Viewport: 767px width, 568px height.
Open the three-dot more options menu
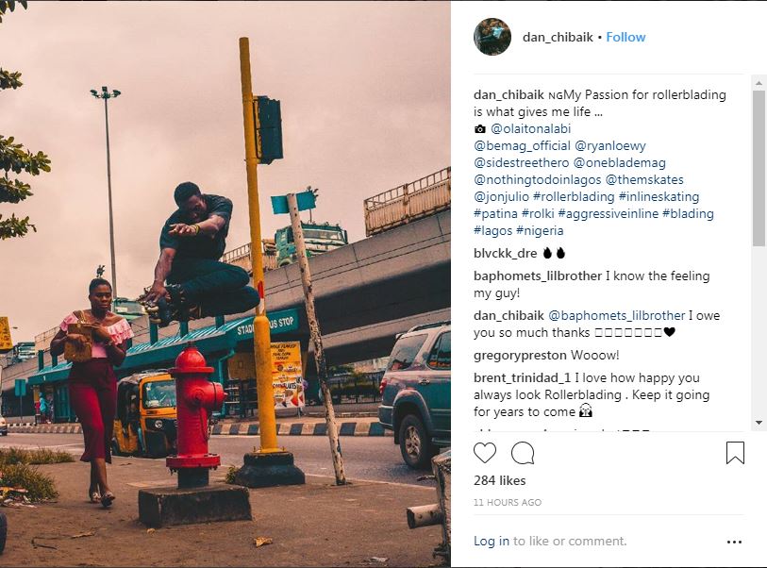point(735,542)
